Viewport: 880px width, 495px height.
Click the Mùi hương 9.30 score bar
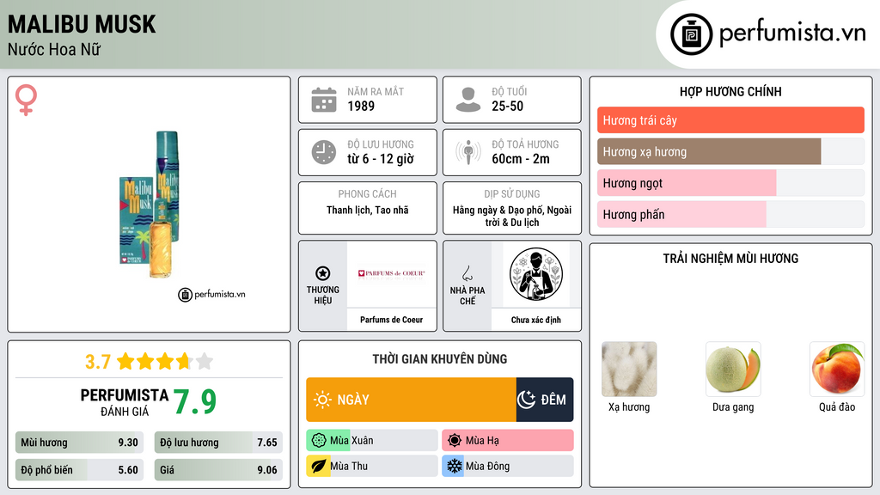(79, 443)
